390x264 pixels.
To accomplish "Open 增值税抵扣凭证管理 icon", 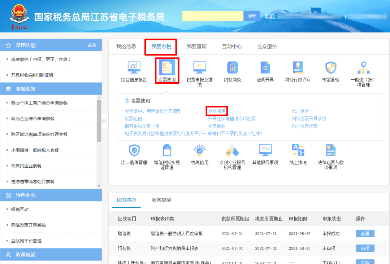I will (167, 150).
